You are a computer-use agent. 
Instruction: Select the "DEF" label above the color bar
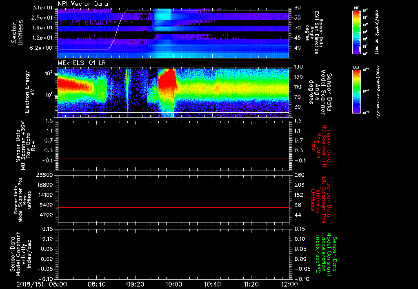pos(356,67)
